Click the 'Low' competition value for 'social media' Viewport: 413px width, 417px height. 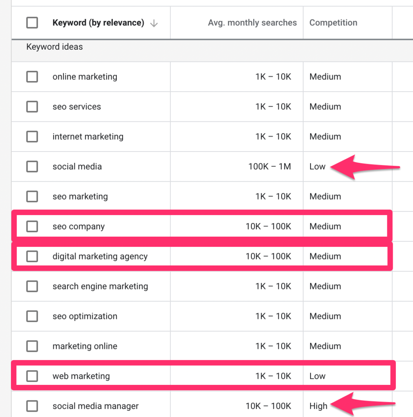click(x=317, y=167)
